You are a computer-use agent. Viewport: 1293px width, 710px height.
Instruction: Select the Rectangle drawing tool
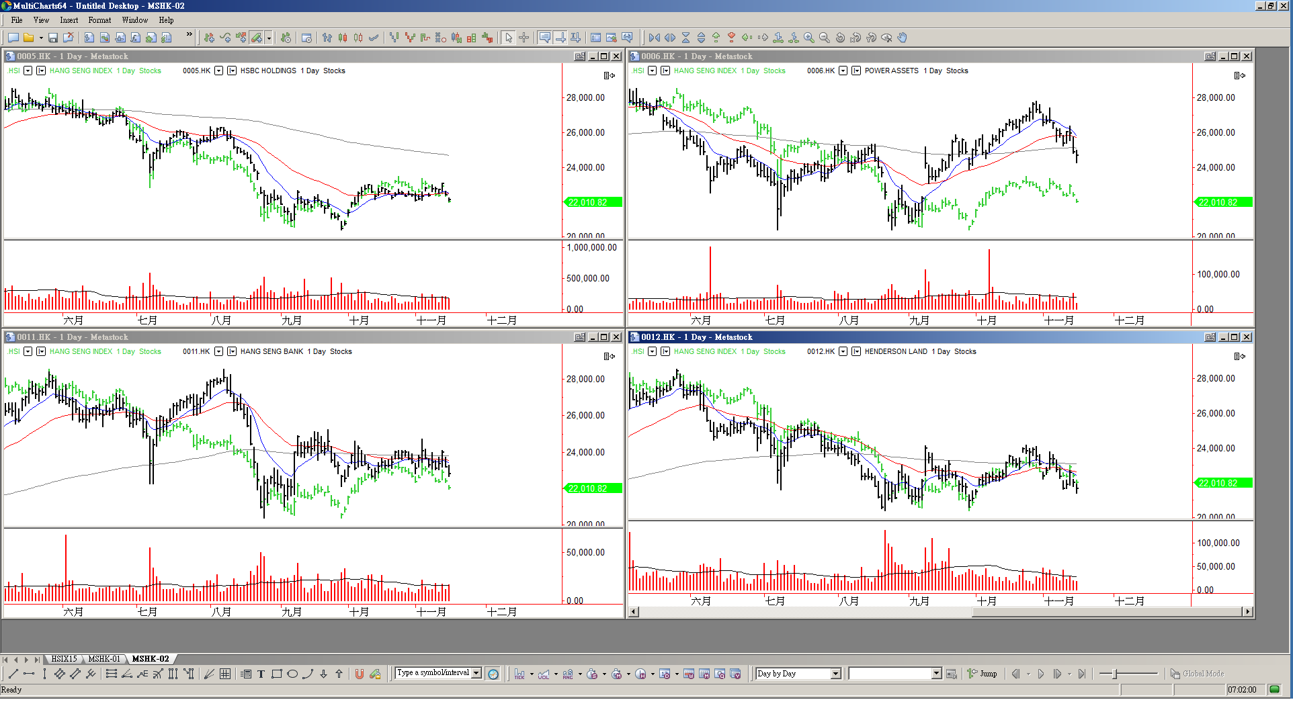pos(277,674)
